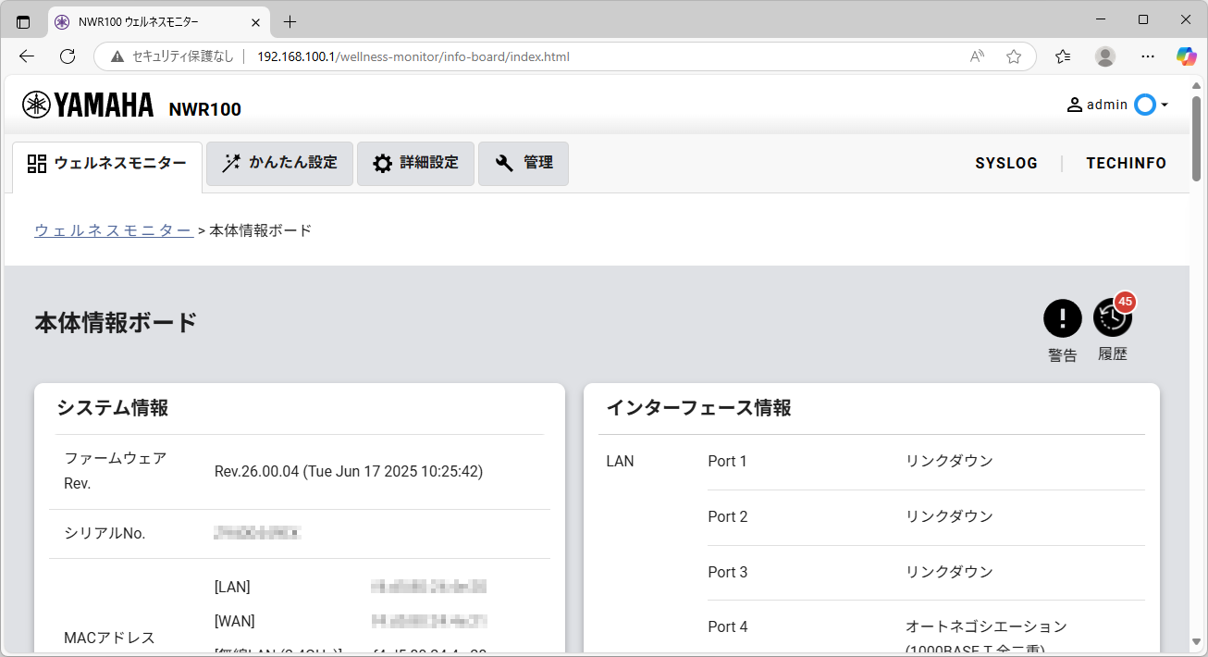Click the 警告 (warning) alert icon
Viewport: 1208px width, 657px height.
click(x=1062, y=317)
